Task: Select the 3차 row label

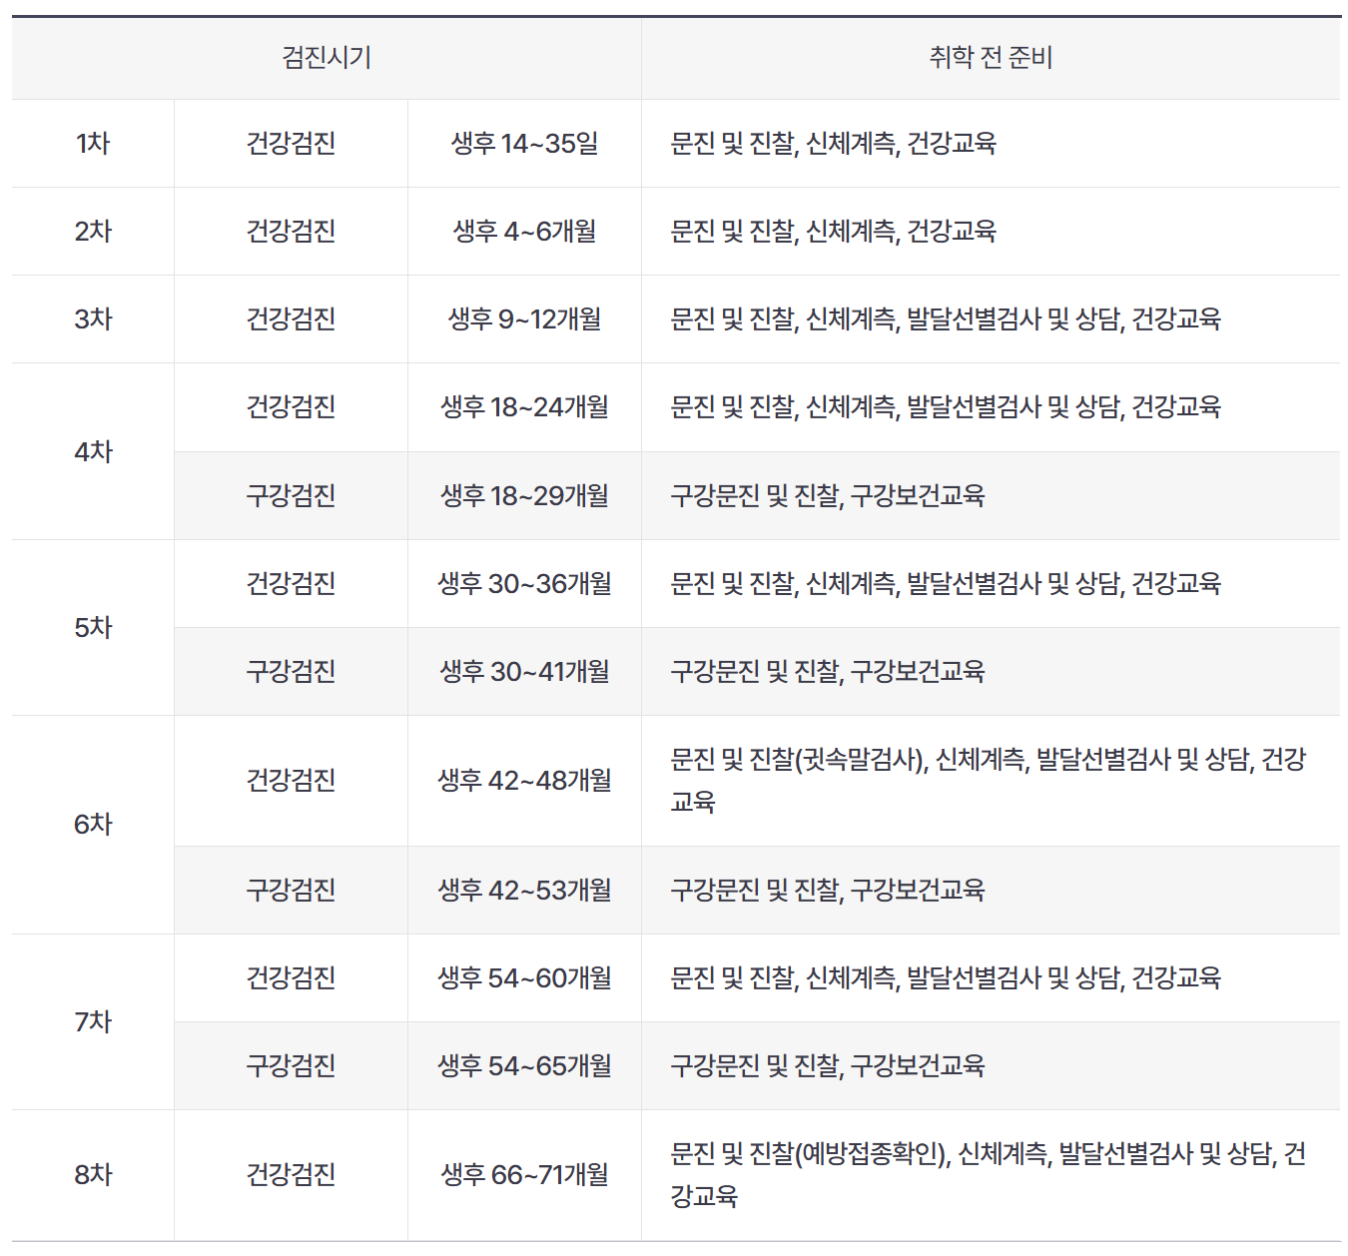Action: (93, 318)
